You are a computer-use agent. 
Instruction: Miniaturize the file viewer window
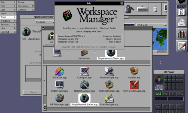click(43, 28)
